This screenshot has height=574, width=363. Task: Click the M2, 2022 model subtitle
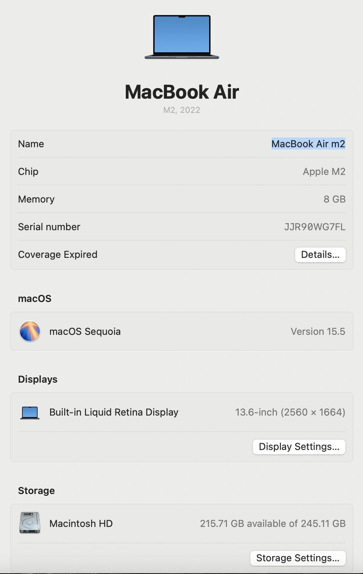[182, 110]
